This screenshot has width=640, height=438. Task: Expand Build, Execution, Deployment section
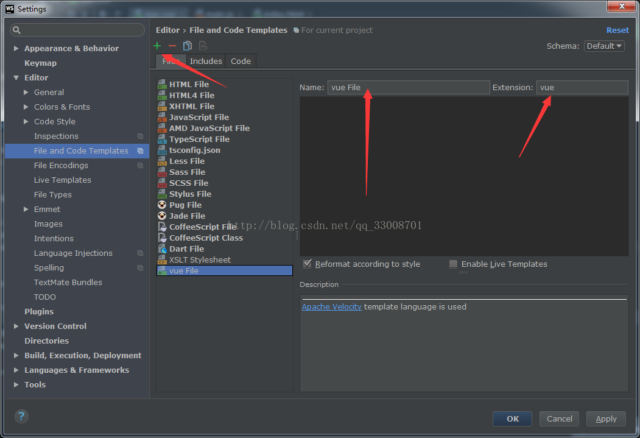click(x=16, y=356)
